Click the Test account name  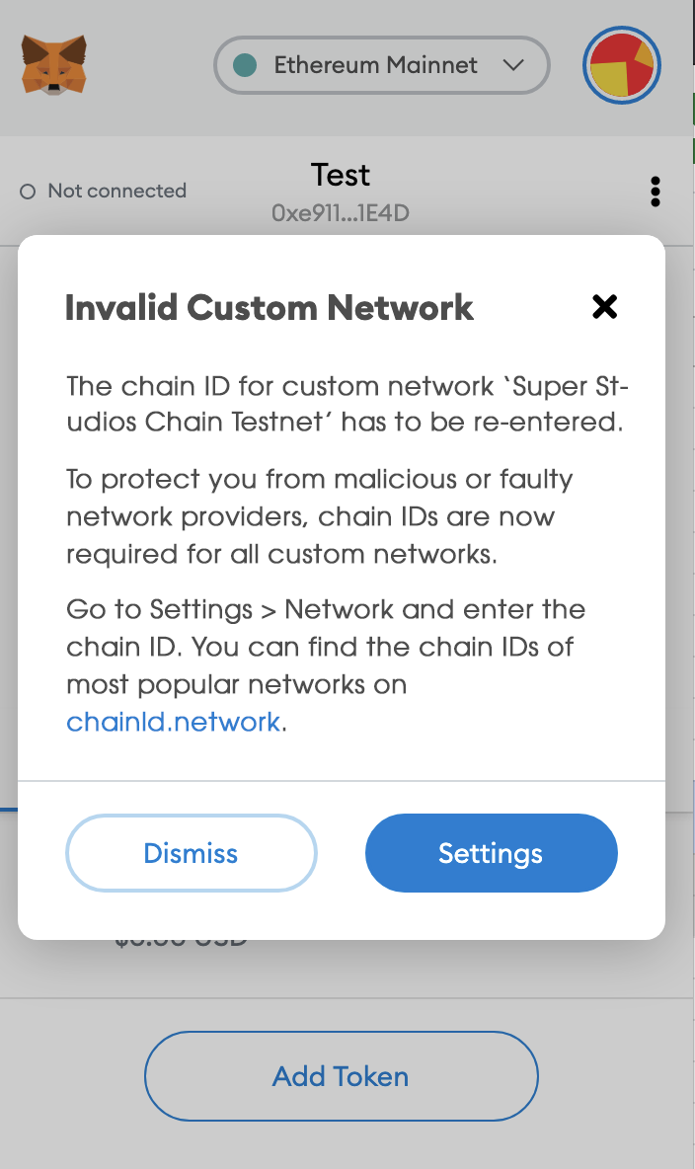[341, 176]
